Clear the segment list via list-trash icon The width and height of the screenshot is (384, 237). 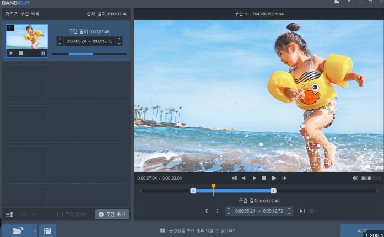click(10, 214)
